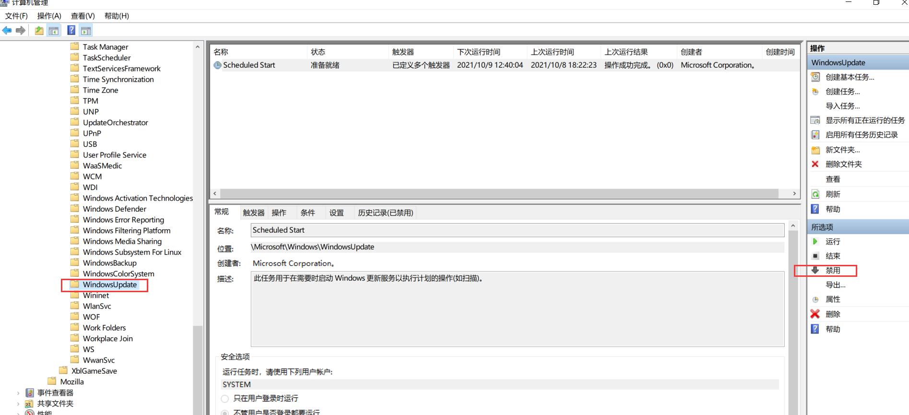Open the XblGameSave folder
Screen dimensions: 909x415
[94, 371]
